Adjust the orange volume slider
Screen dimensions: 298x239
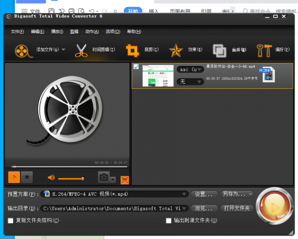tap(71, 179)
